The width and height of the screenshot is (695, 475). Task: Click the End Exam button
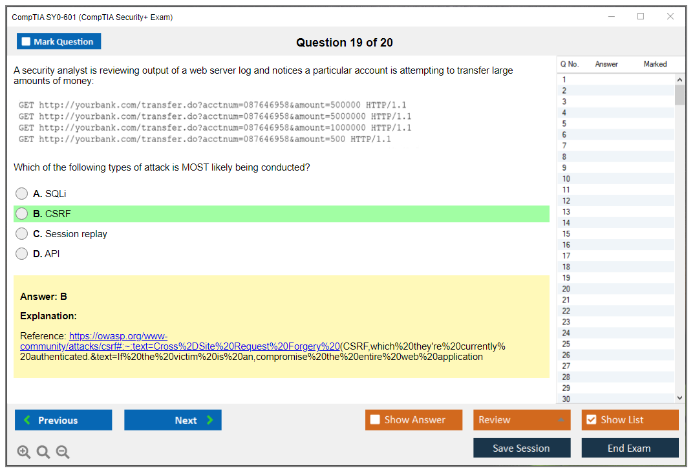point(630,448)
